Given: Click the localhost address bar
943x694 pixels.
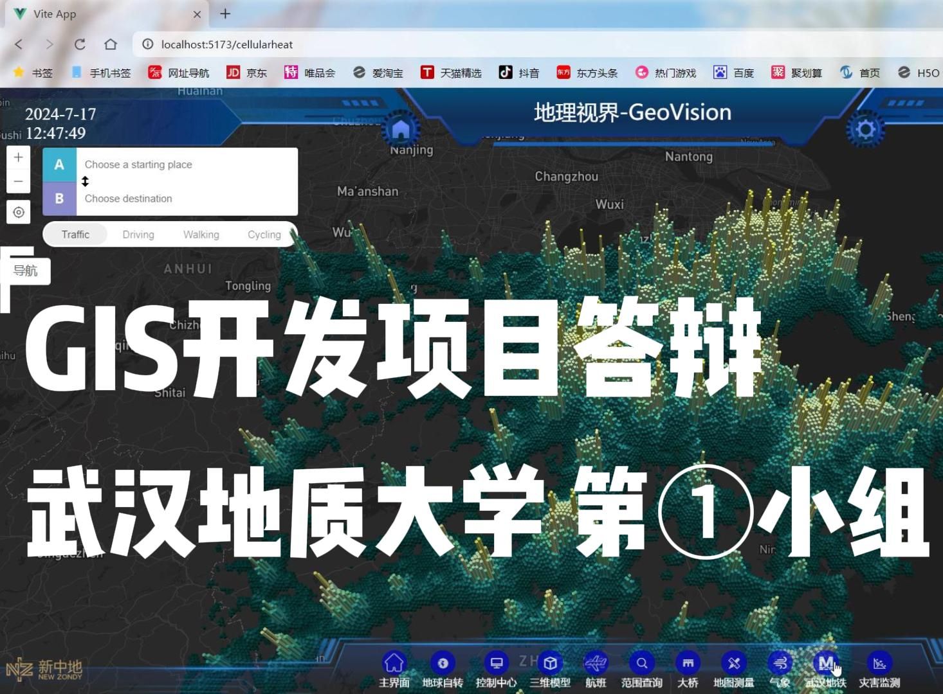Looking at the screenshot, I should 537,44.
